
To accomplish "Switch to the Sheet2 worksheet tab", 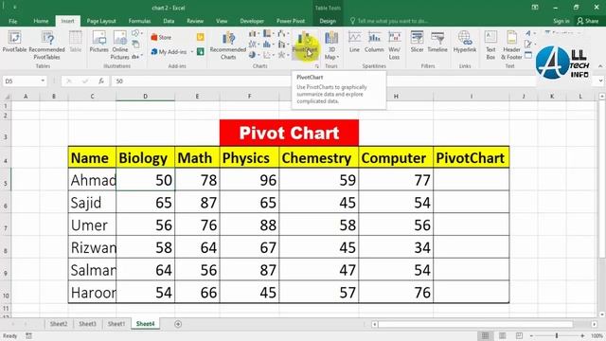I will click(x=59, y=324).
